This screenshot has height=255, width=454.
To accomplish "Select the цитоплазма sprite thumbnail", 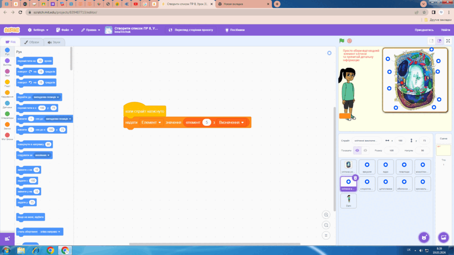I will click(x=385, y=184).
